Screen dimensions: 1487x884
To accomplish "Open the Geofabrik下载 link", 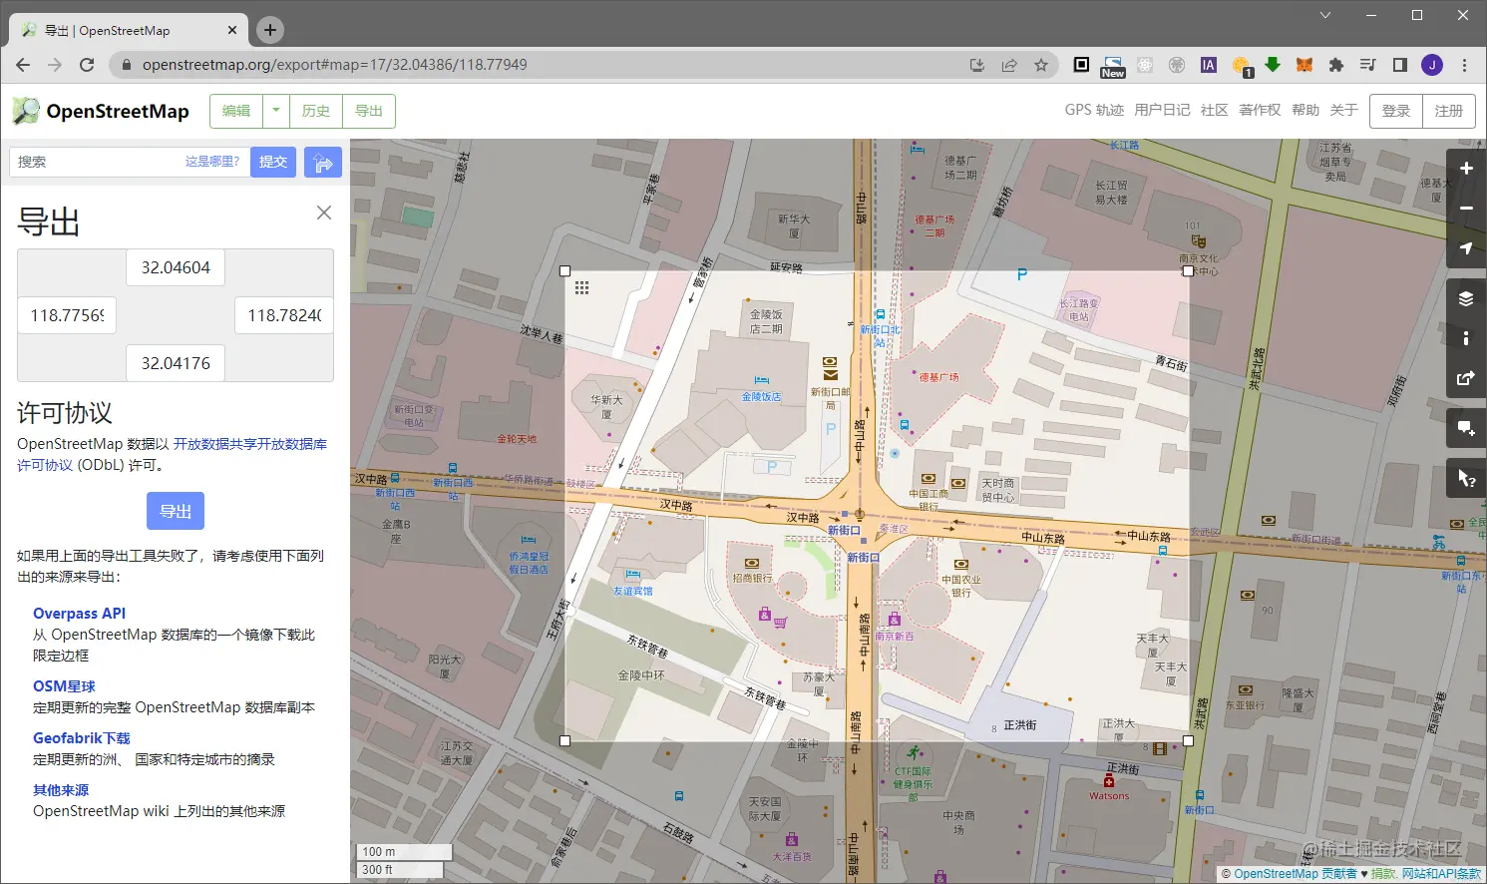I will point(82,738).
